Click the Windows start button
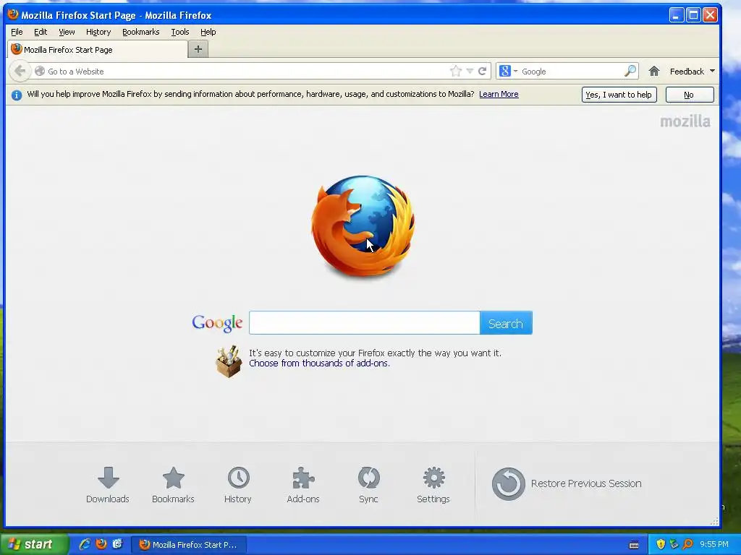The height and width of the screenshot is (555, 741). point(34,544)
